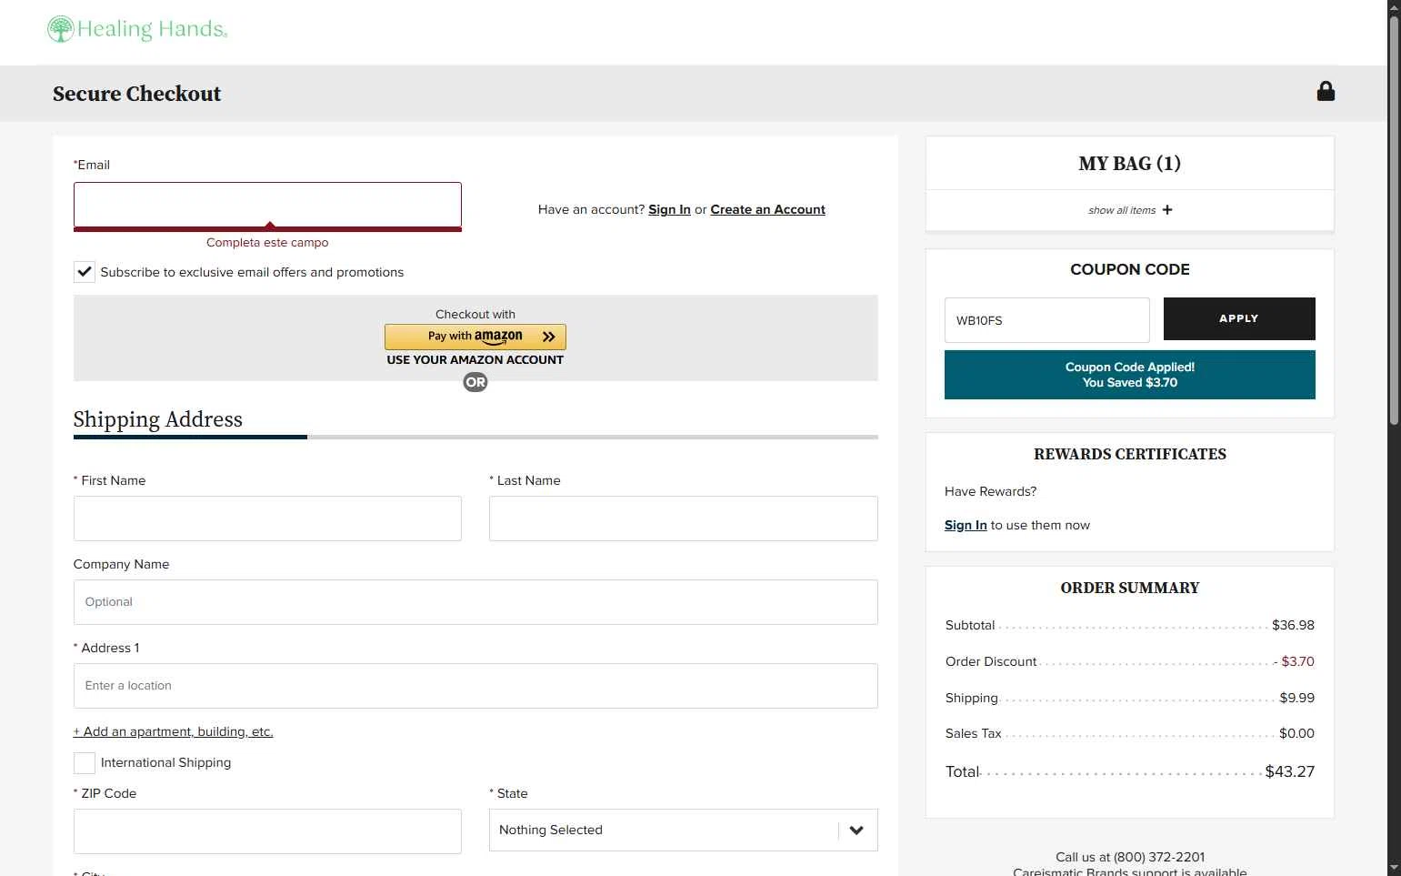Click the Shipping cost $9.99
This screenshot has width=1401, height=876.
(x=1297, y=698)
